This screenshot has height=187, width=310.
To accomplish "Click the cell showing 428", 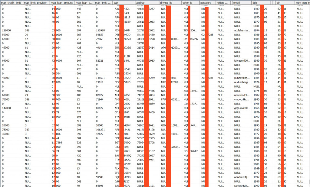I will pyautogui.click(x=79, y=48).
